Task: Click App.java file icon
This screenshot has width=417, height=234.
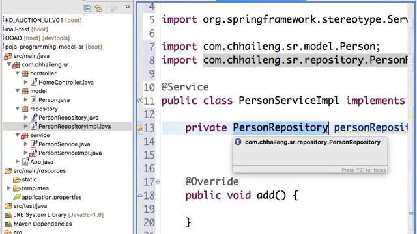Action: [x=25, y=161]
